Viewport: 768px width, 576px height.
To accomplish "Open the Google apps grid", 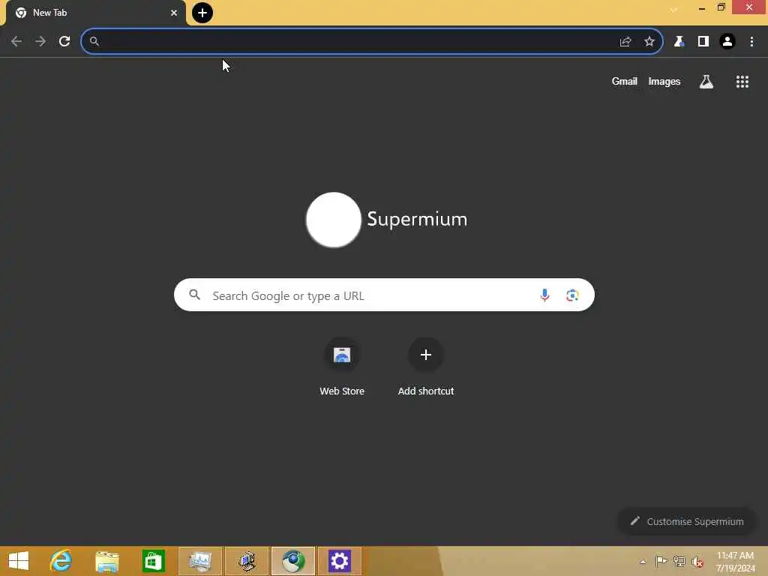I will [x=742, y=82].
